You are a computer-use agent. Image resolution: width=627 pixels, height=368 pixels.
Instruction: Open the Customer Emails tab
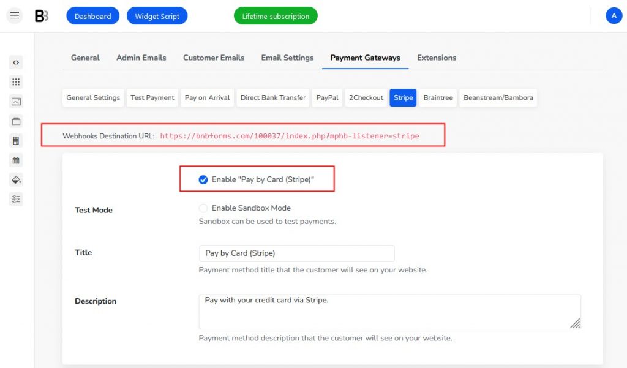click(213, 58)
